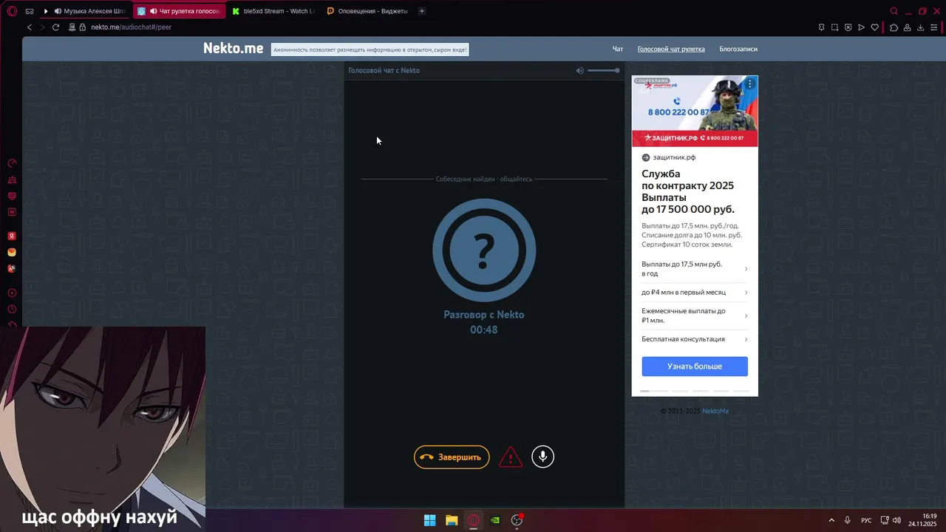Expand Выплаты до 17,5 млн руб. row

(695, 269)
